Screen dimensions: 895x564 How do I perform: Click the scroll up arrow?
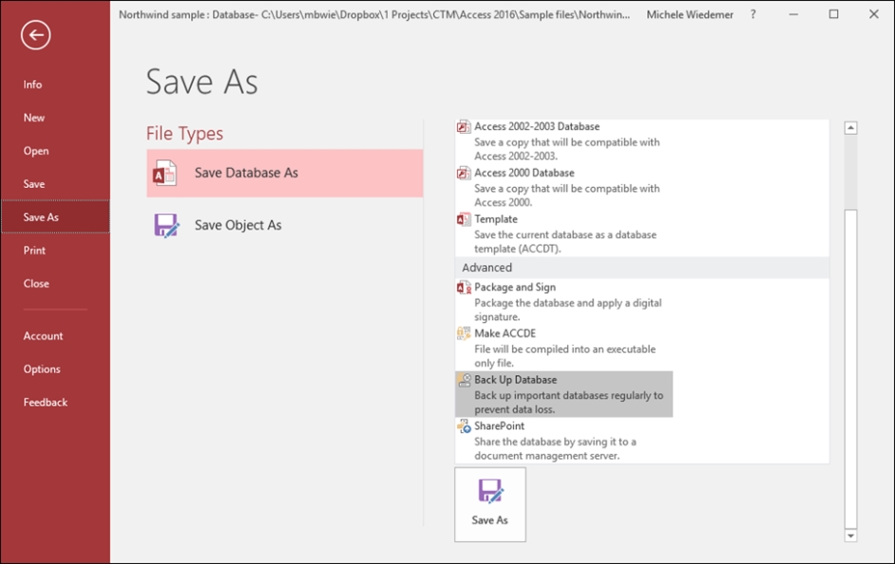[850, 128]
